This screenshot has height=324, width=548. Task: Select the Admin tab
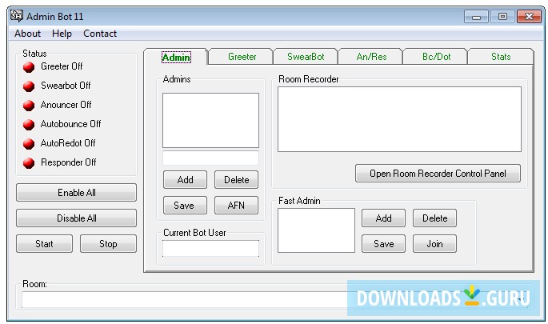pos(176,57)
